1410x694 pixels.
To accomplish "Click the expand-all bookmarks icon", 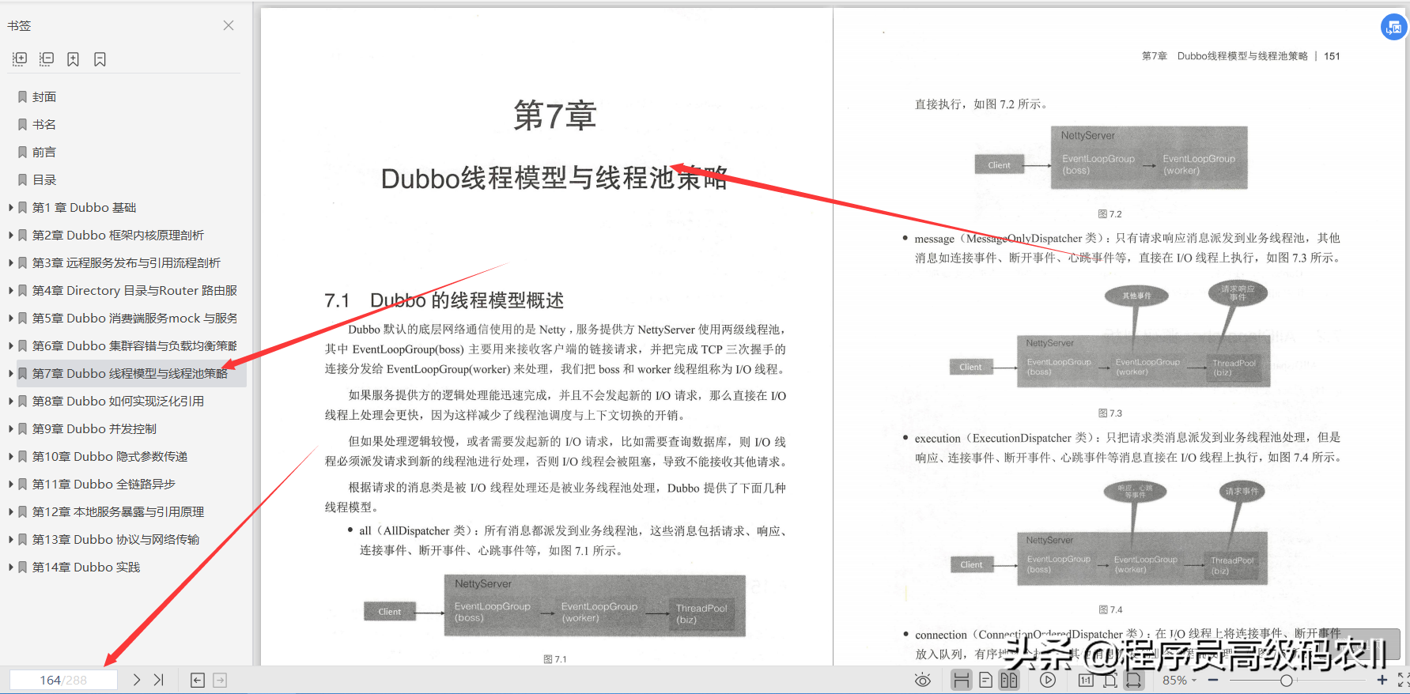I will pos(20,58).
